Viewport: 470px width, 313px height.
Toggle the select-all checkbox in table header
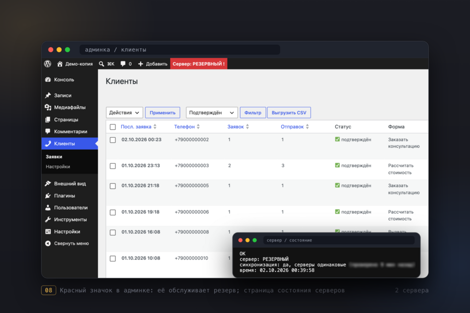[113, 127]
